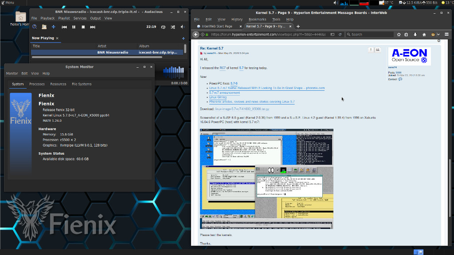Viewport: 454px width, 255px height.
Task: Download linux-image-5.7-rc7-X1000_X5000.tar.gz link
Action: [242, 109]
